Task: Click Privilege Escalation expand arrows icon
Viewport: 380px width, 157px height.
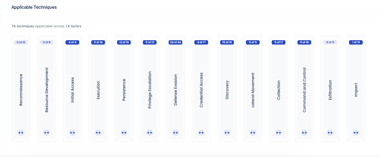Action: tap(150, 133)
